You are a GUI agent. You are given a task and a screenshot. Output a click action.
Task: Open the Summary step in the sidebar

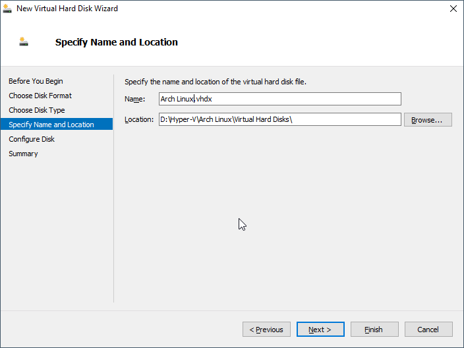coord(23,154)
